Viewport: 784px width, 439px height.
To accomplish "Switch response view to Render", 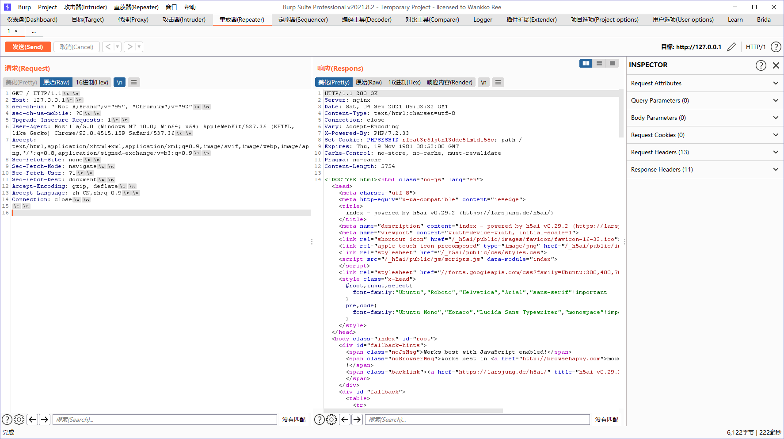I will 449,82.
